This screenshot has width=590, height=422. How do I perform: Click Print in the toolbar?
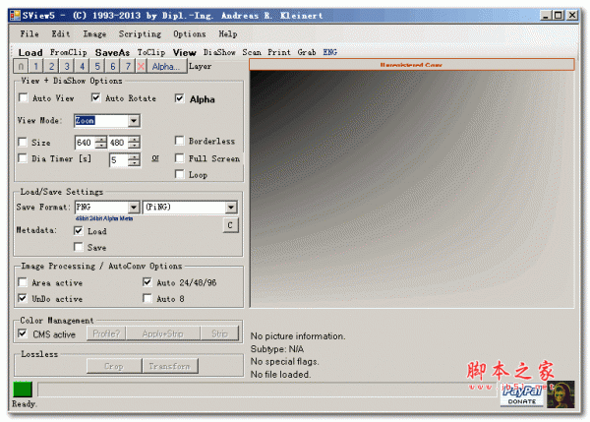(279, 52)
